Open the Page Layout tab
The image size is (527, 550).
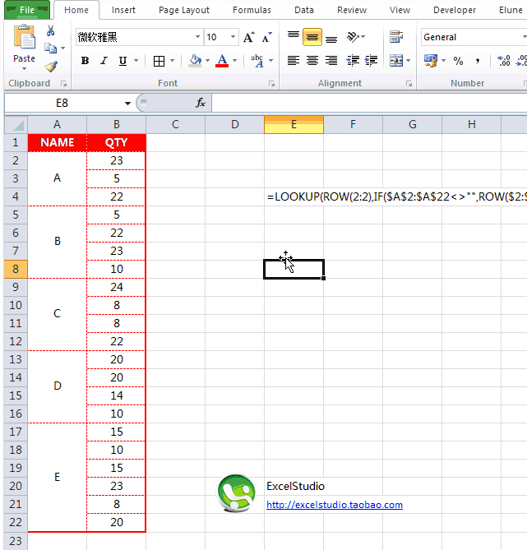[184, 10]
